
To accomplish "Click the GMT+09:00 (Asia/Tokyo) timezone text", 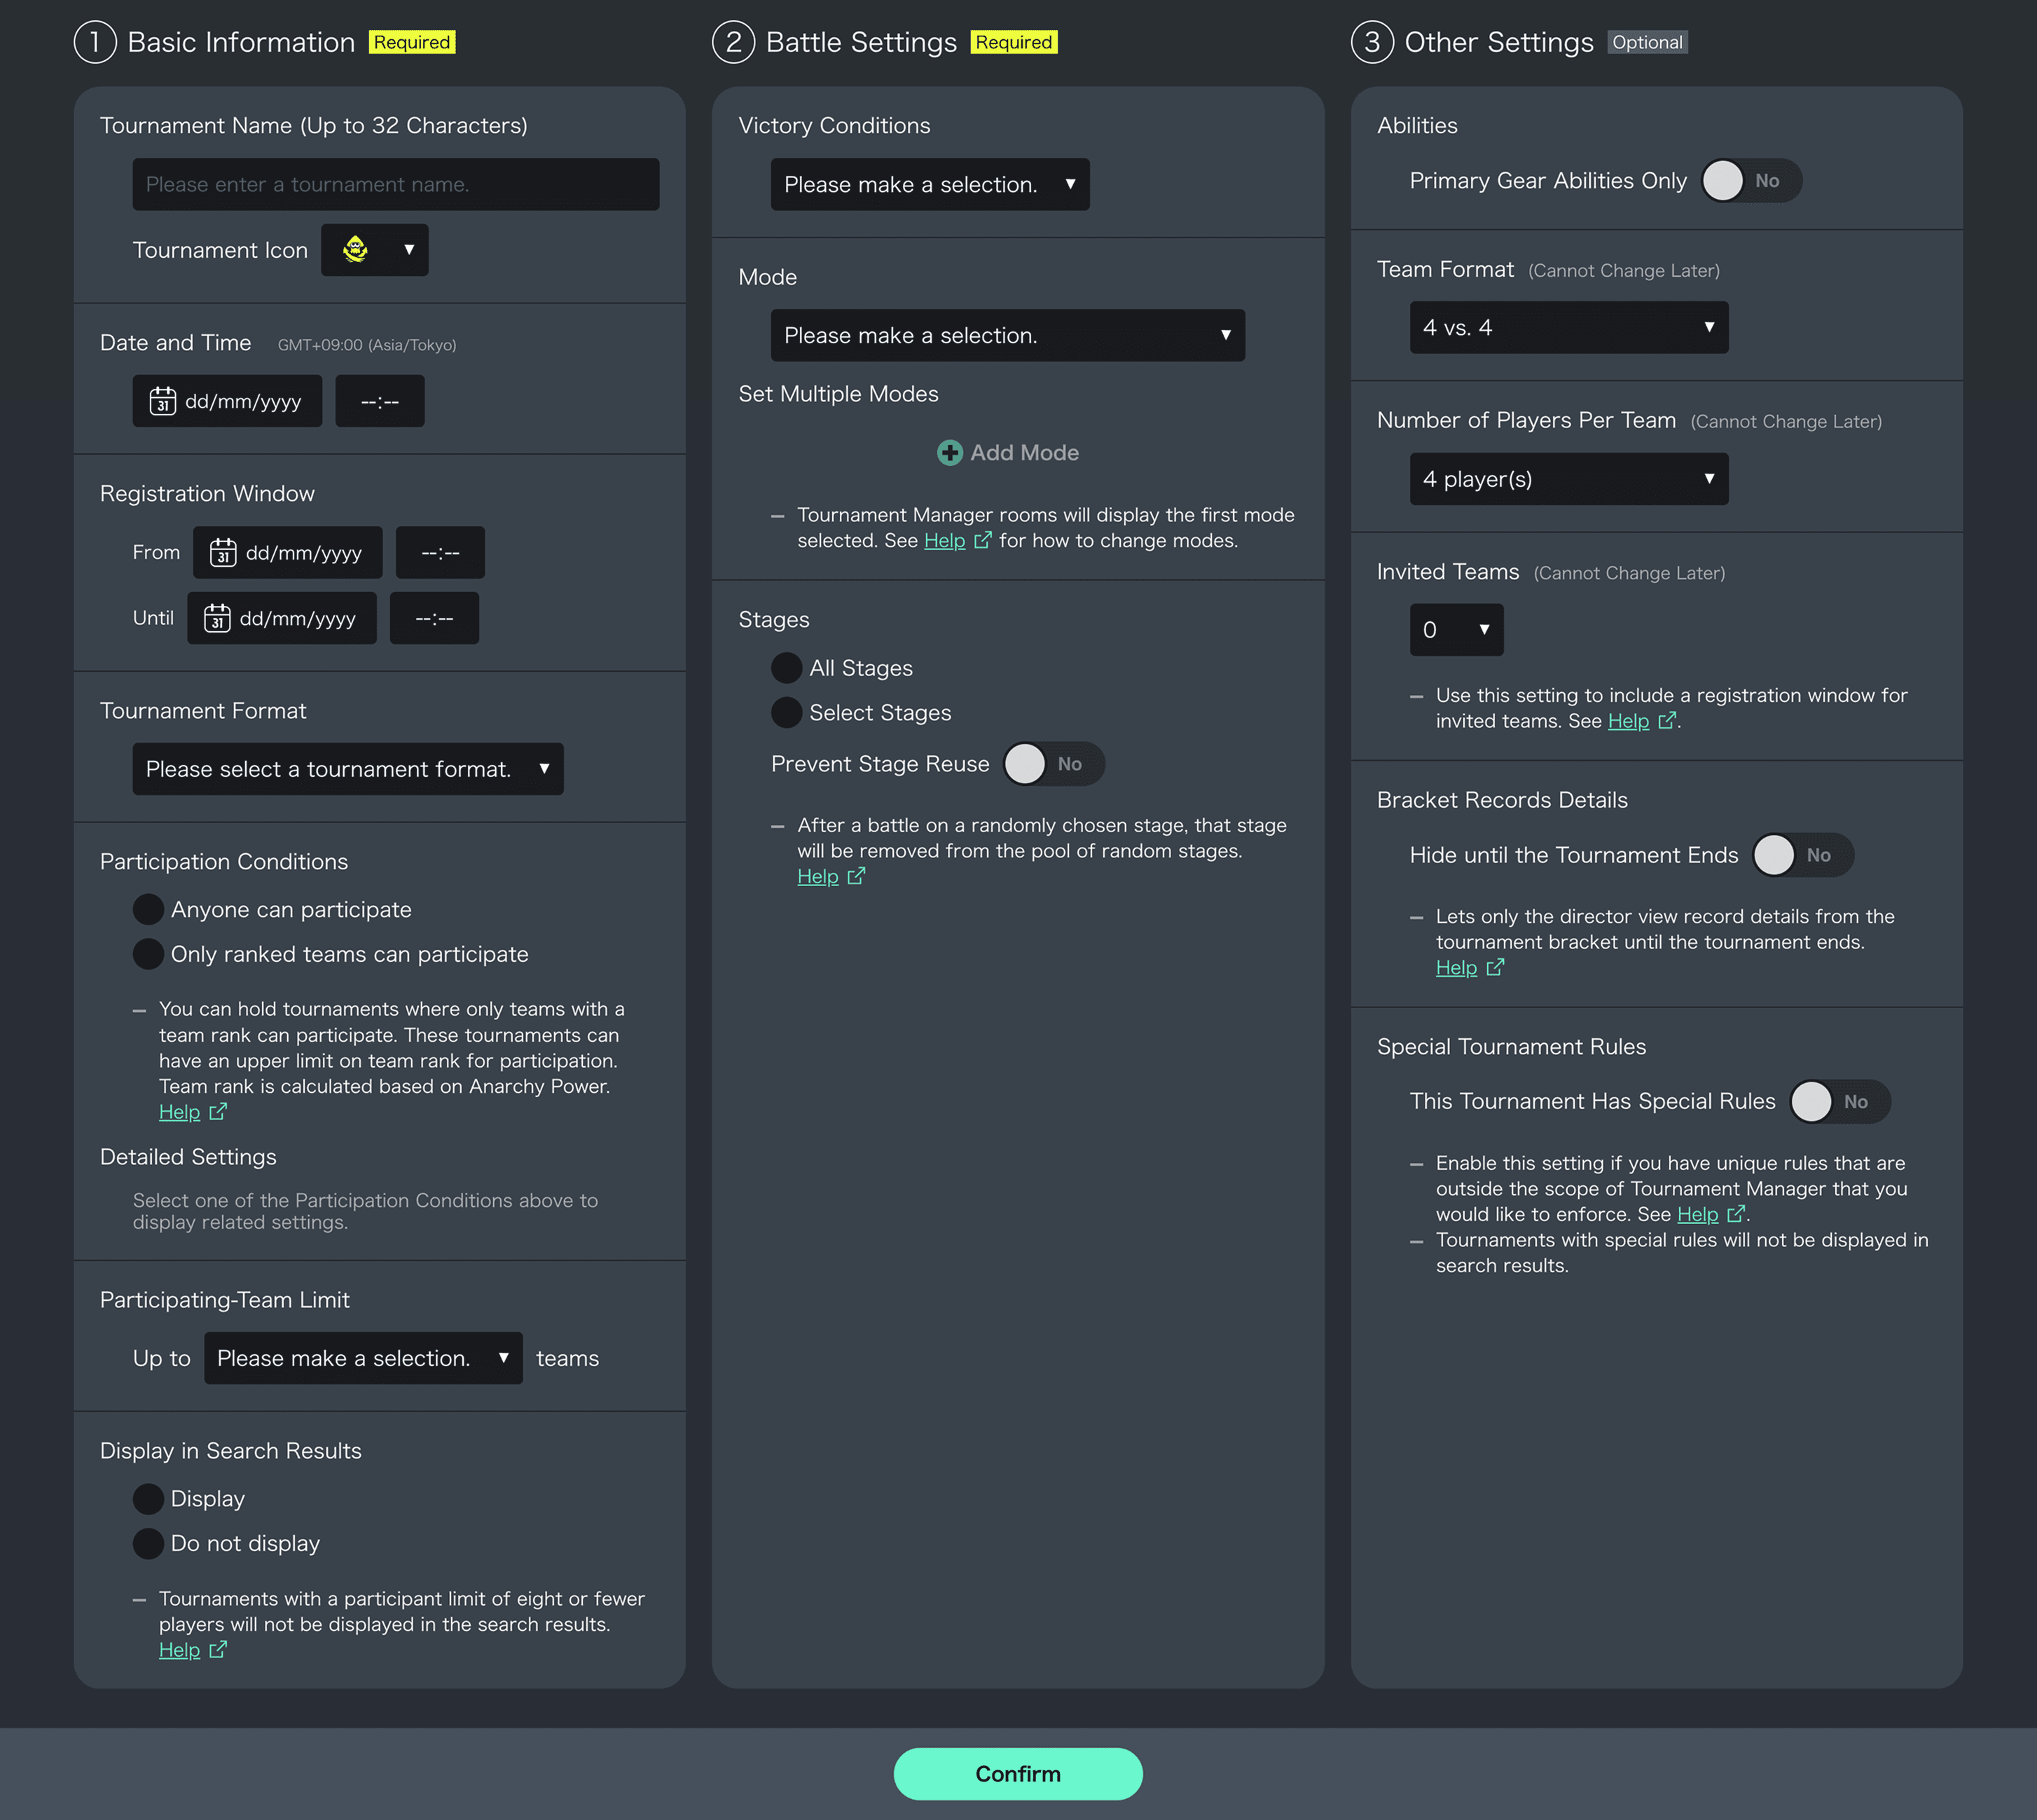I will [x=367, y=346].
